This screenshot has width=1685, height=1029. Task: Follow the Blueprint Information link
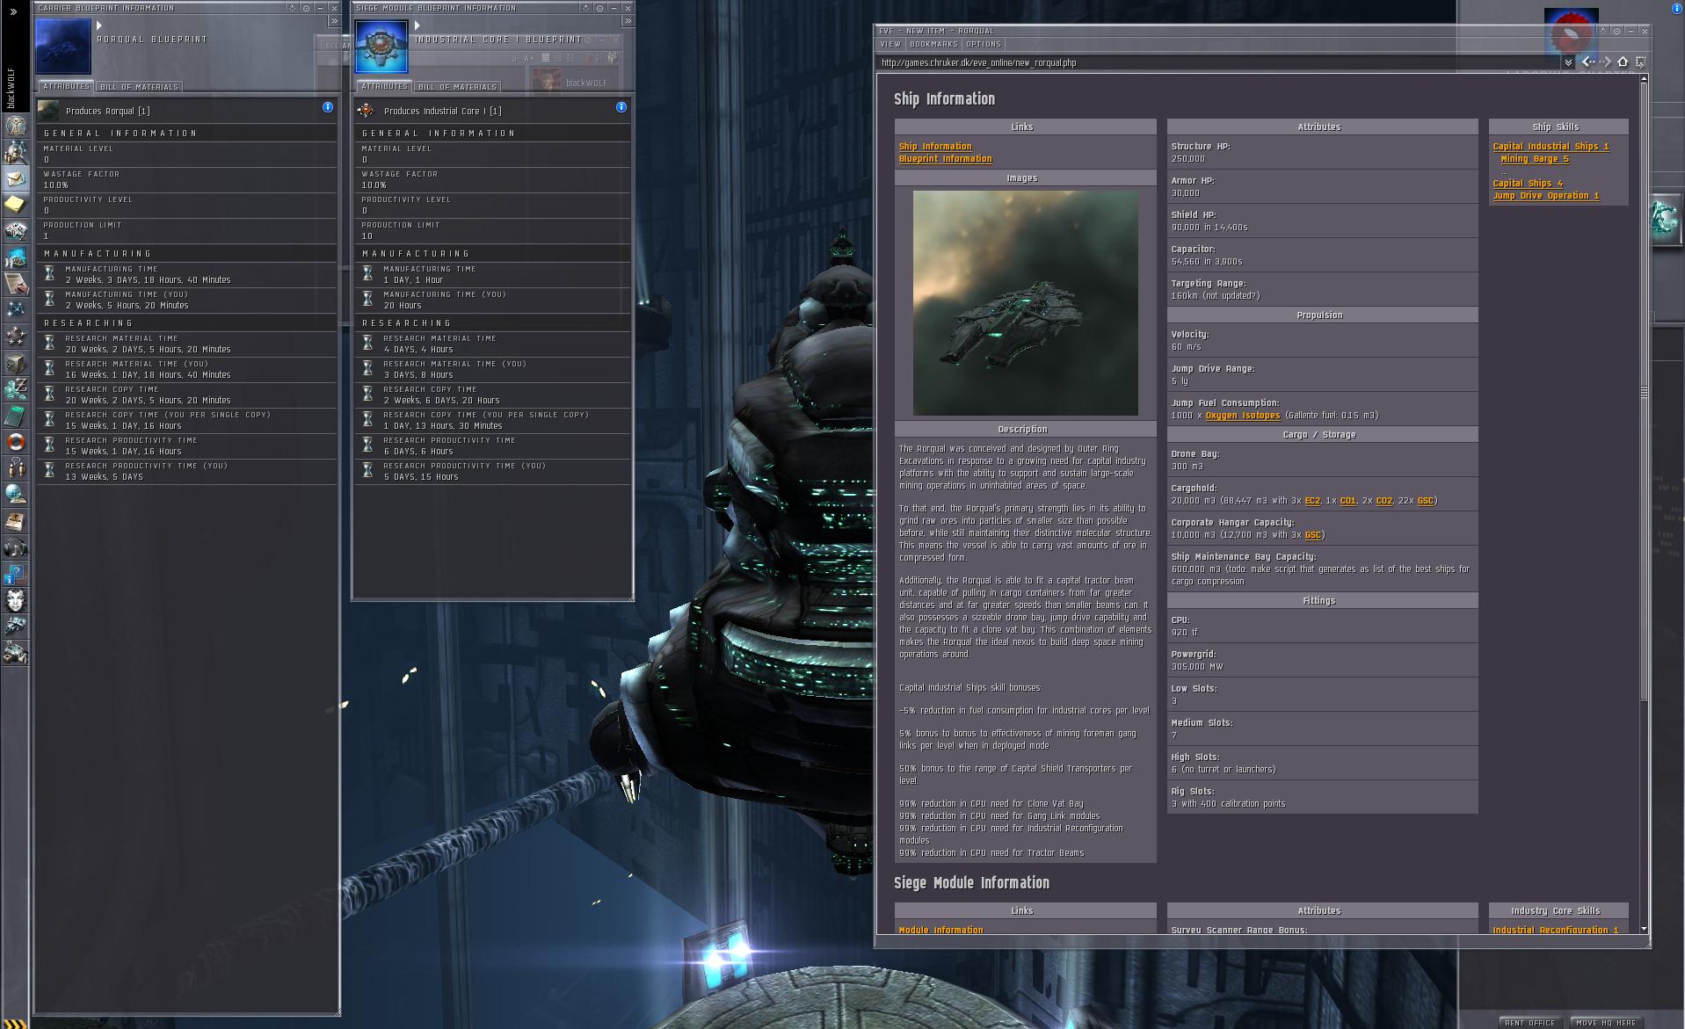tap(945, 159)
